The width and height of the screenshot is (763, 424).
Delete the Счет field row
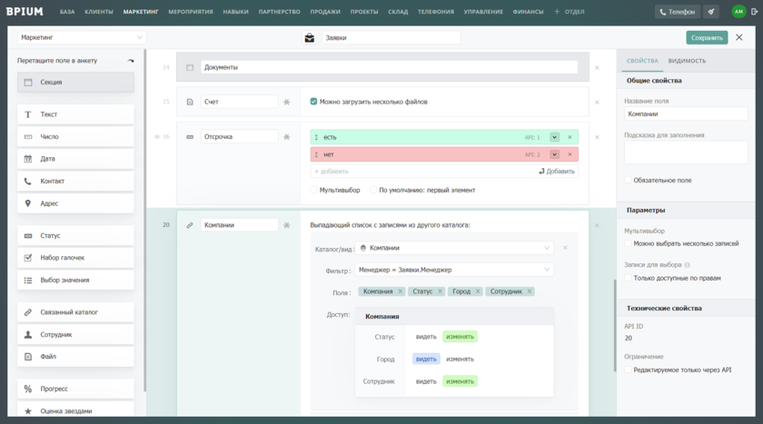(597, 103)
